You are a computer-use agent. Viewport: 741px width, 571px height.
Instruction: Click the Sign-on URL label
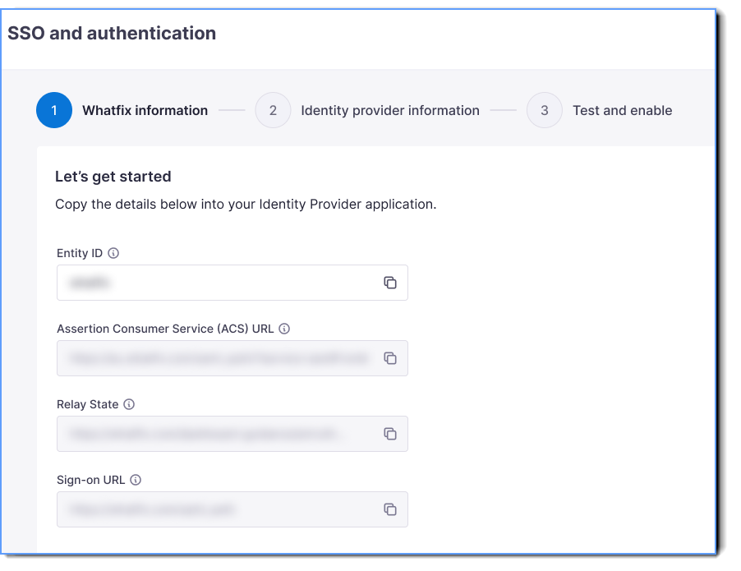point(90,480)
